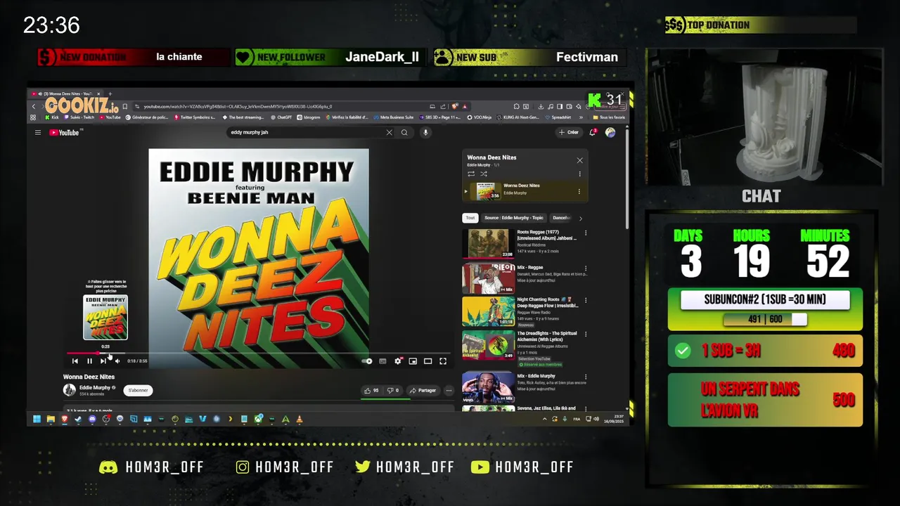
Task: Toggle playlist shuffle
Action: (484, 174)
